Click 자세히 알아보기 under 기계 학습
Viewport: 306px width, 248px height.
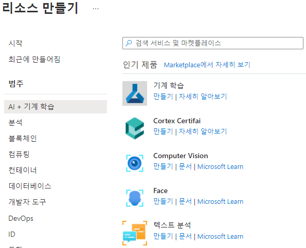click(203, 96)
